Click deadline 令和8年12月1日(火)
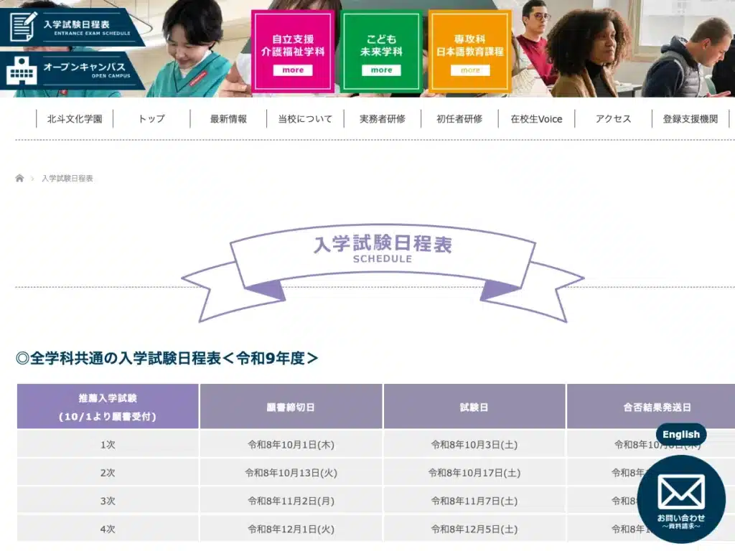The height and width of the screenshot is (551, 735). (291, 529)
